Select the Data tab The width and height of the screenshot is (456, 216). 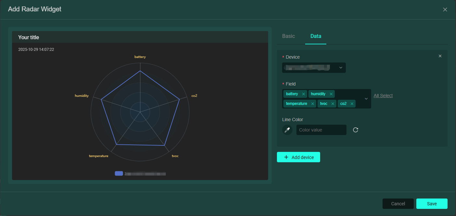point(316,36)
